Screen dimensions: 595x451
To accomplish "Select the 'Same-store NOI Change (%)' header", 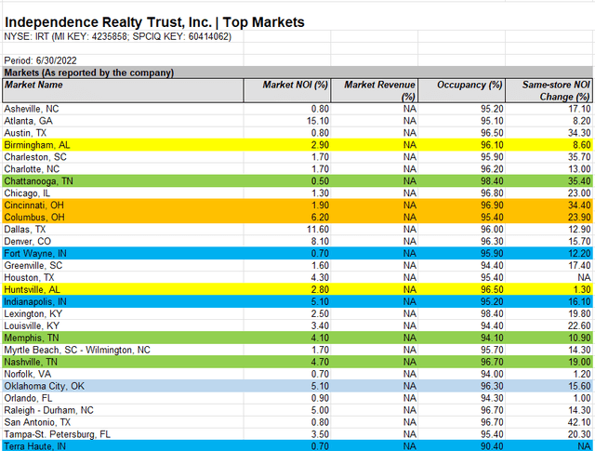I will coord(549,91).
